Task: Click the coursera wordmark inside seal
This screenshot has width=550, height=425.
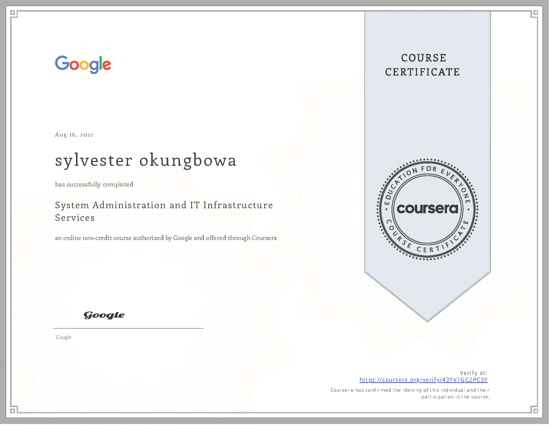Action: pyautogui.click(x=428, y=209)
